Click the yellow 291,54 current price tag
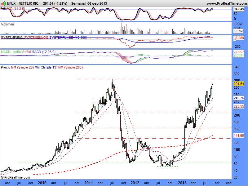Screen dimensions: 248x186 coord(239,84)
